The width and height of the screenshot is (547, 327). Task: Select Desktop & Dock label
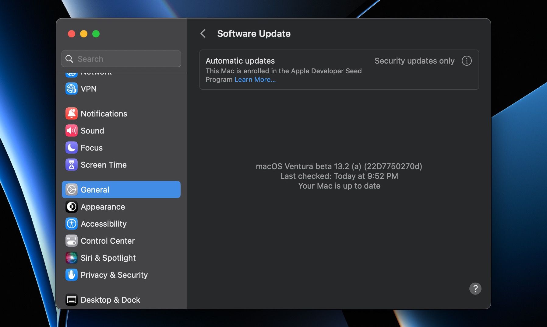pyautogui.click(x=110, y=300)
